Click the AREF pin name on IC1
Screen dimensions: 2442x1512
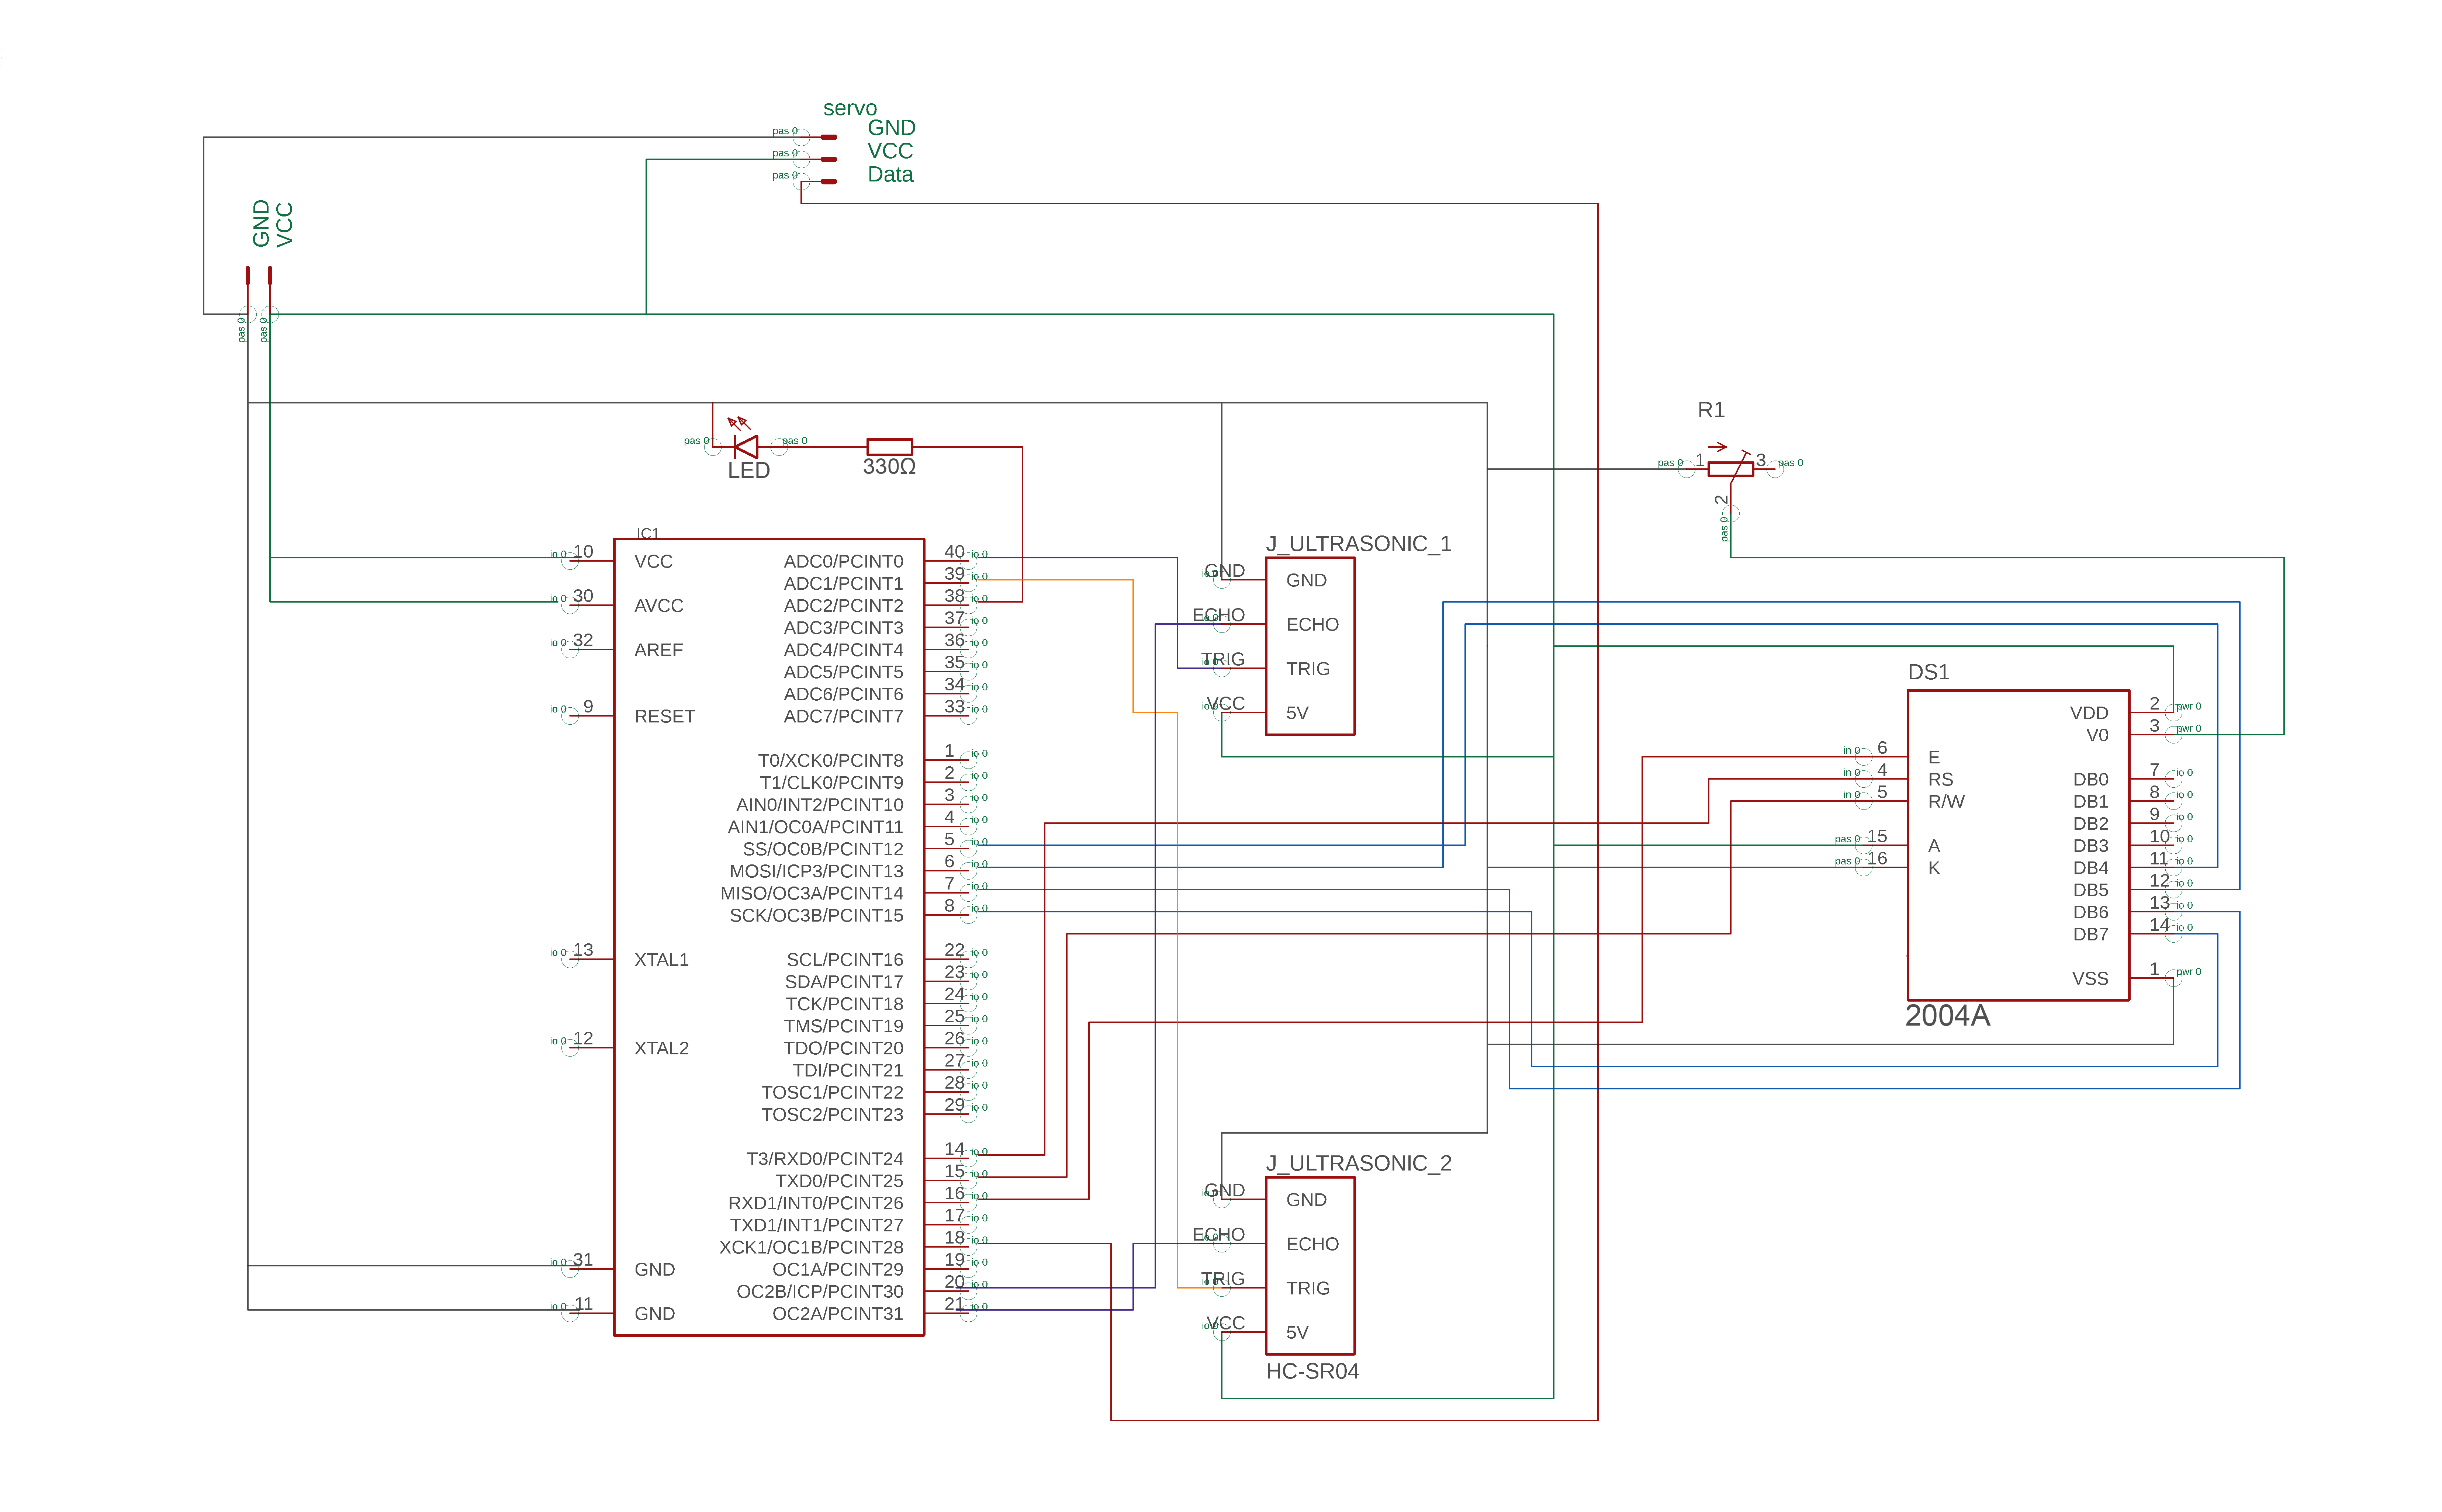click(659, 650)
